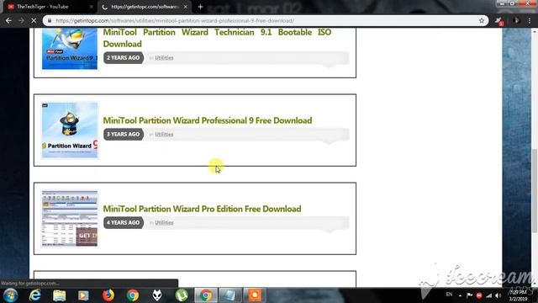Screen dimensions: 538x303
Task: Open uTorrent from the taskbar
Action: 182,295
